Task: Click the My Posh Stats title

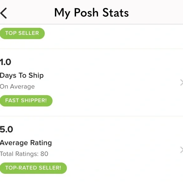Action: pyautogui.click(x=91, y=13)
